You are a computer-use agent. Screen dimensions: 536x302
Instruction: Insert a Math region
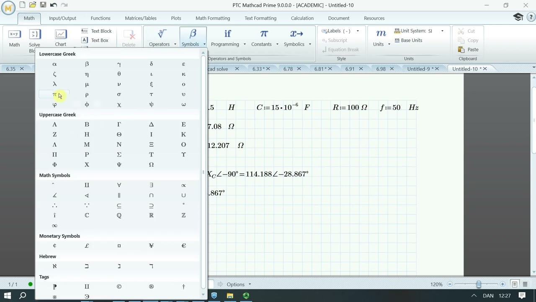tap(14, 38)
